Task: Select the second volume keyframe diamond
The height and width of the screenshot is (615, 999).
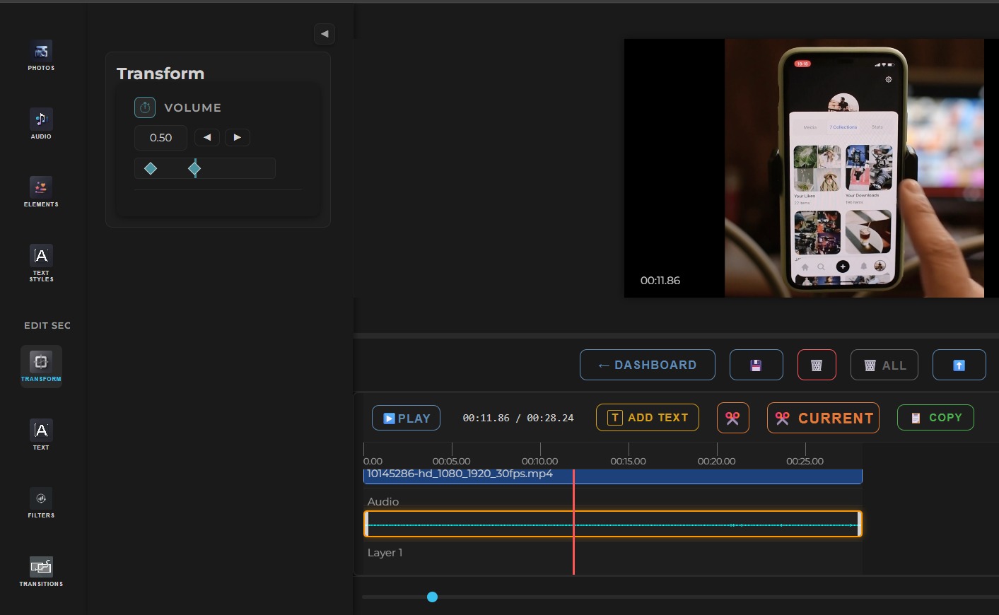Action: click(x=194, y=168)
